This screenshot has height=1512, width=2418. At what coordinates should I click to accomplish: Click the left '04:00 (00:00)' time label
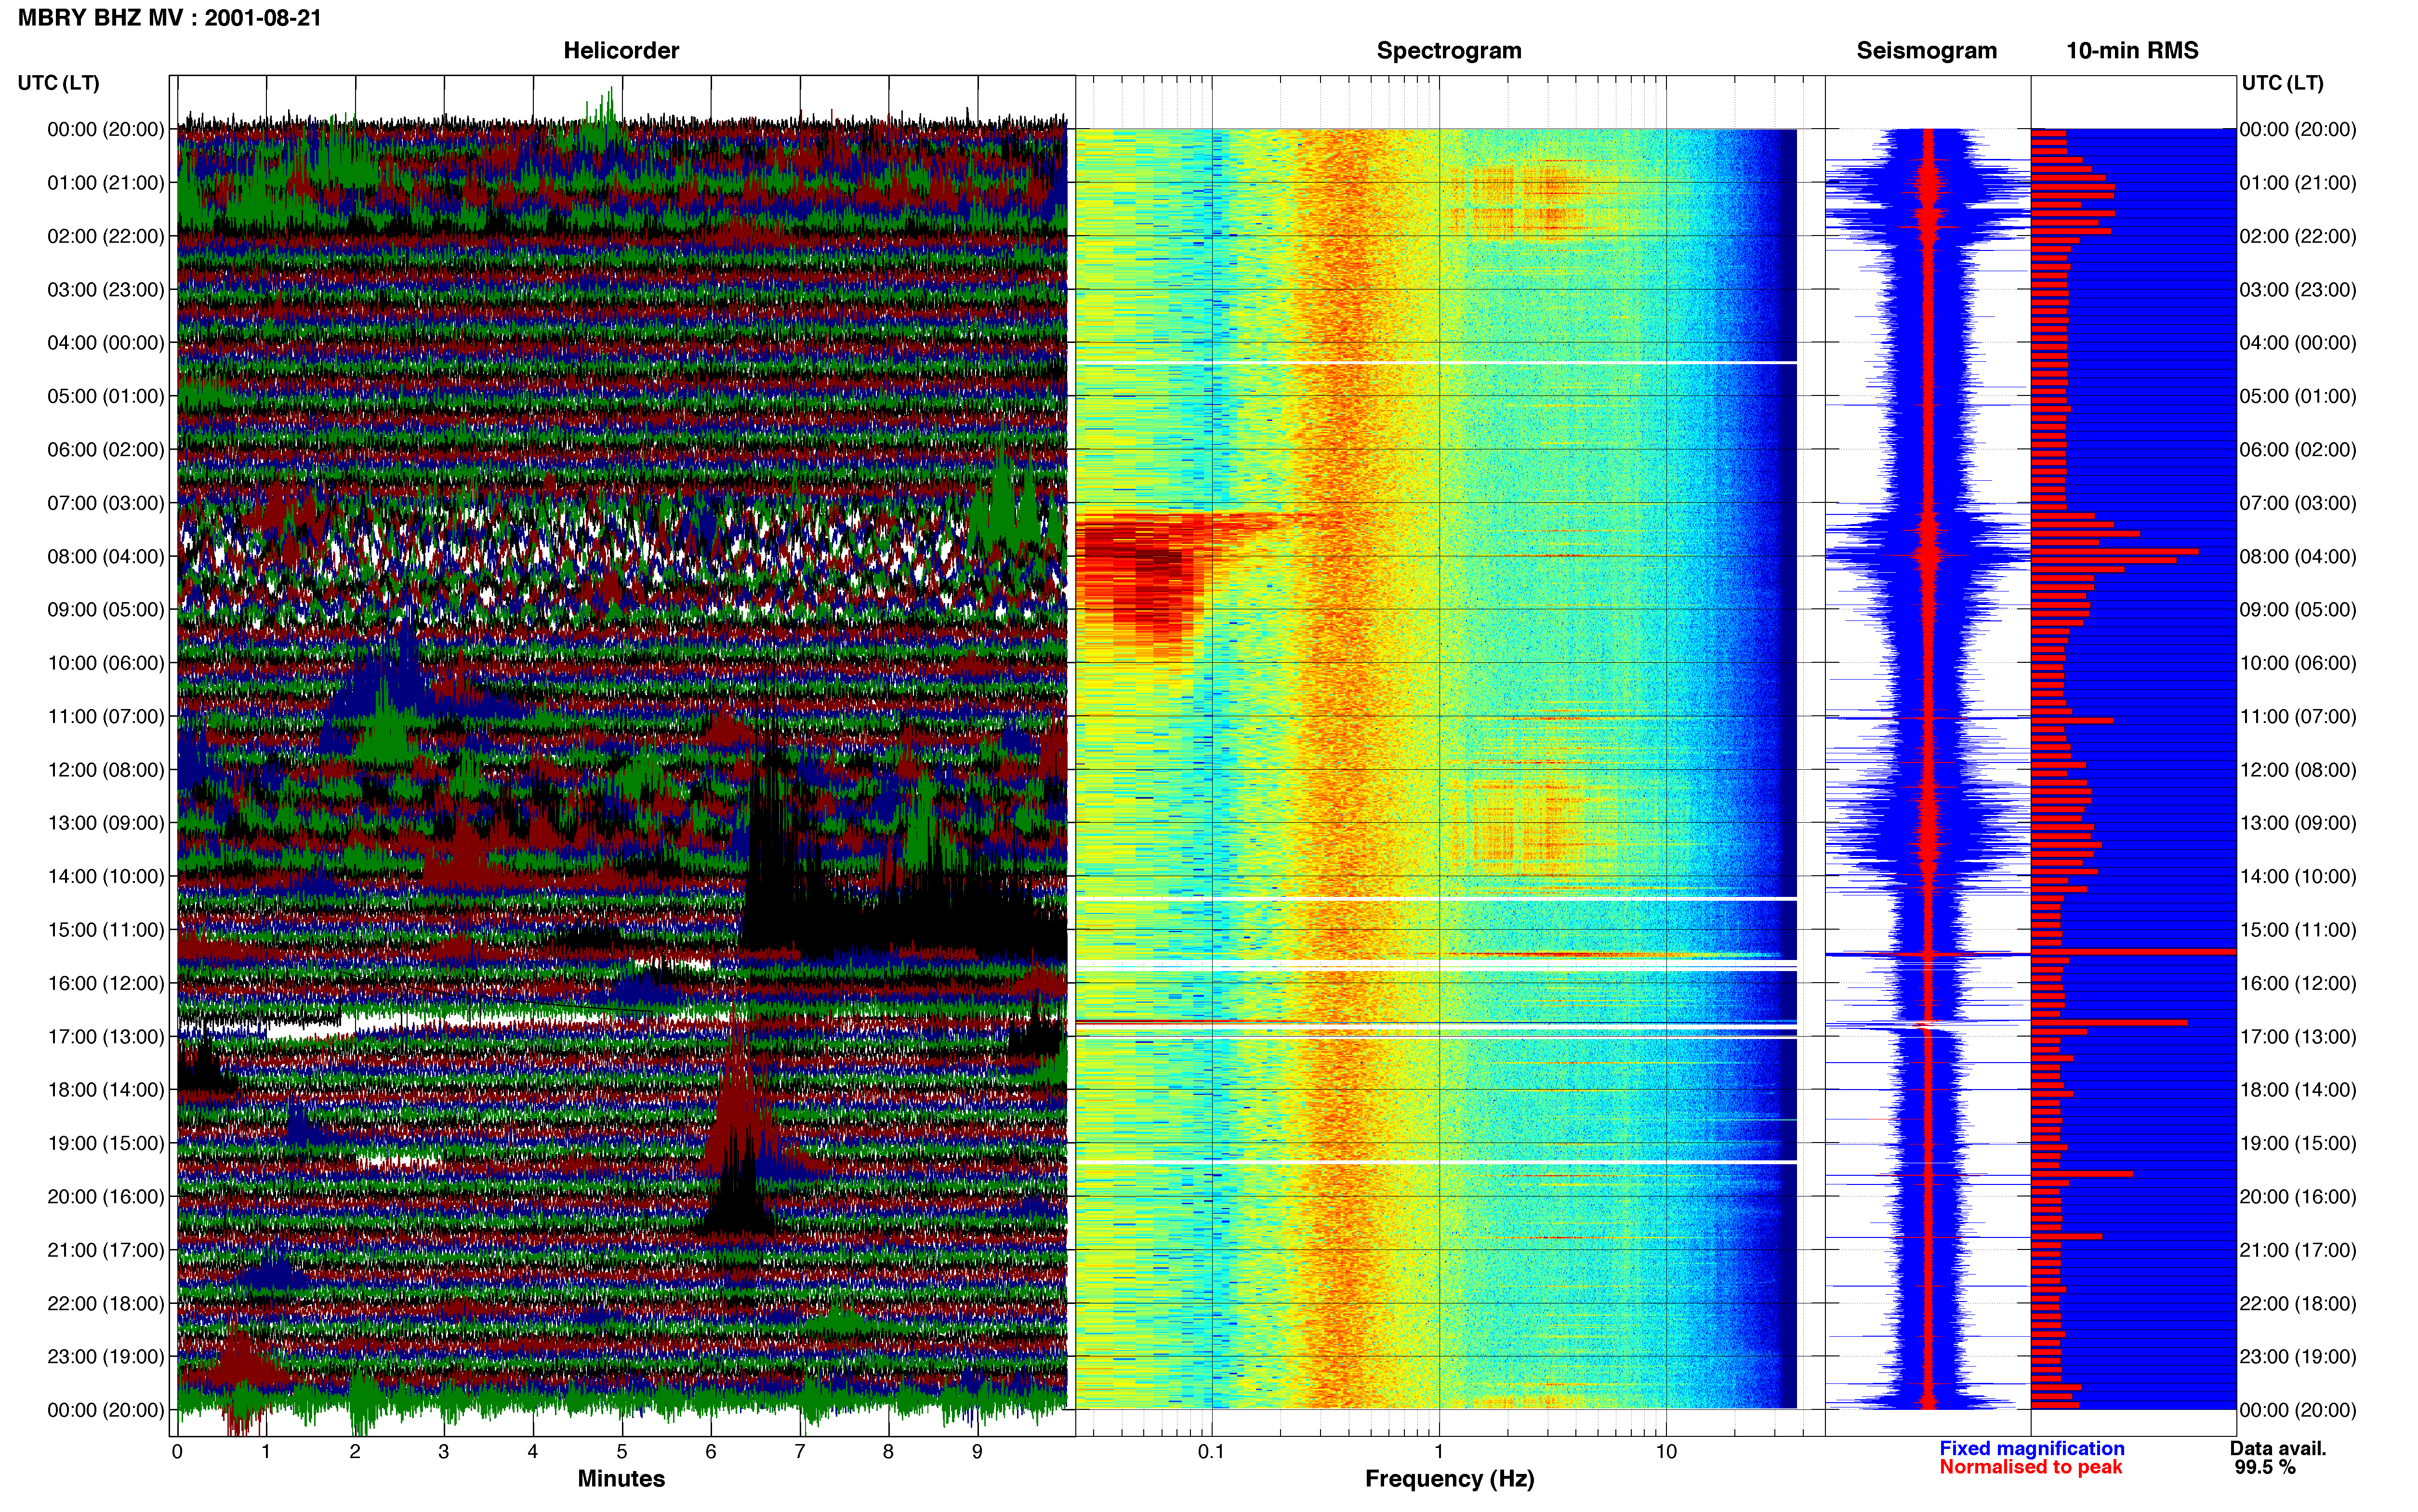point(106,343)
